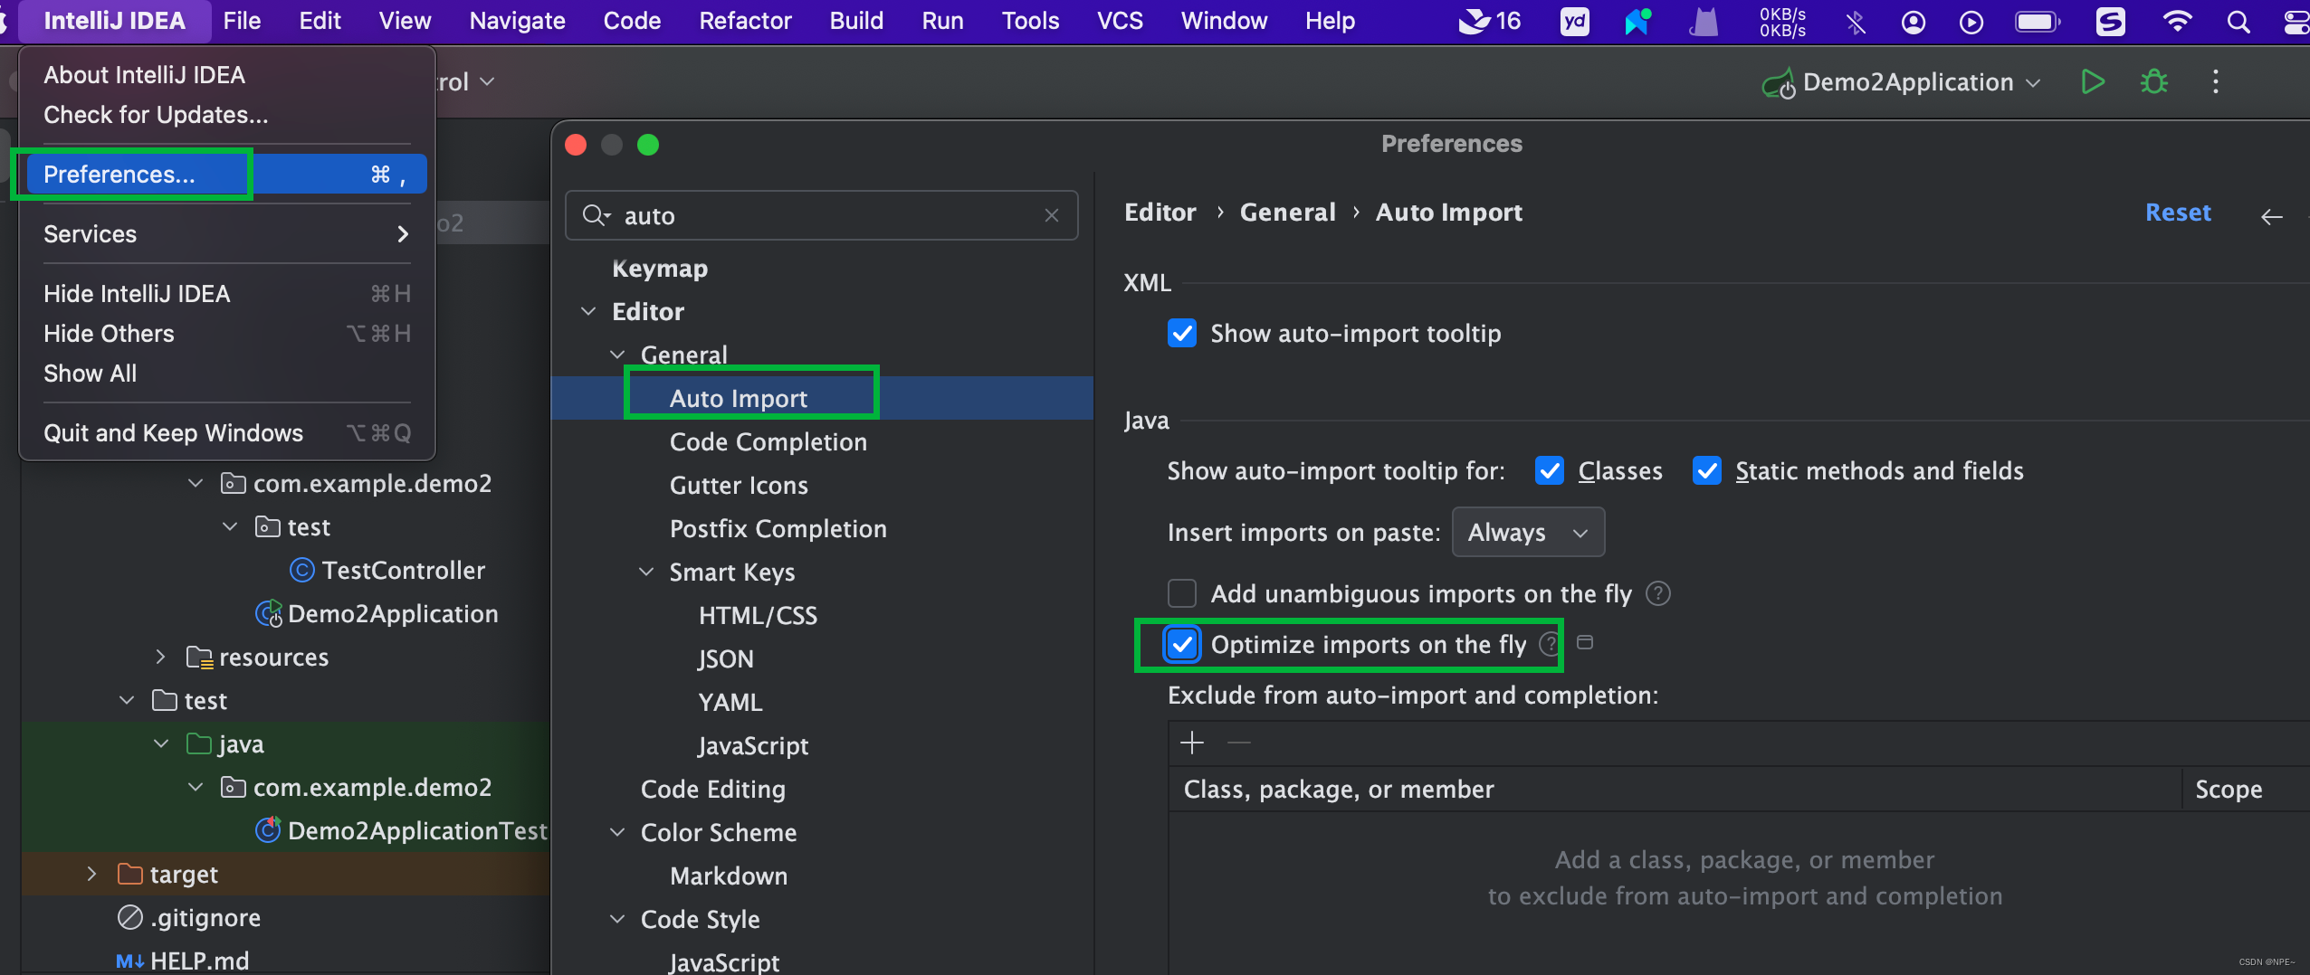Open the Services submenu
Image resolution: width=2310 pixels, height=975 pixels.
pyautogui.click(x=226, y=234)
